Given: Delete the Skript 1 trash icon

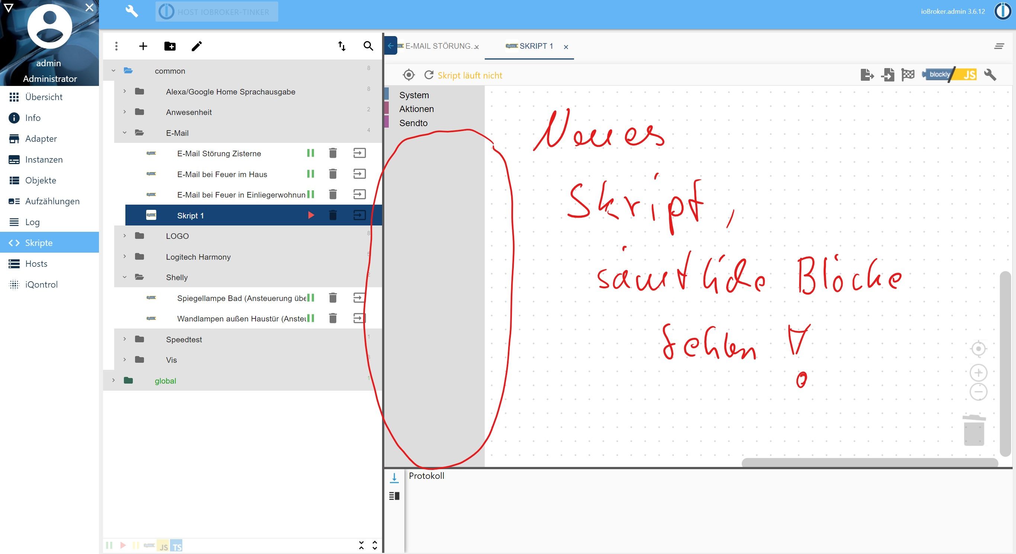Looking at the screenshot, I should pos(333,215).
